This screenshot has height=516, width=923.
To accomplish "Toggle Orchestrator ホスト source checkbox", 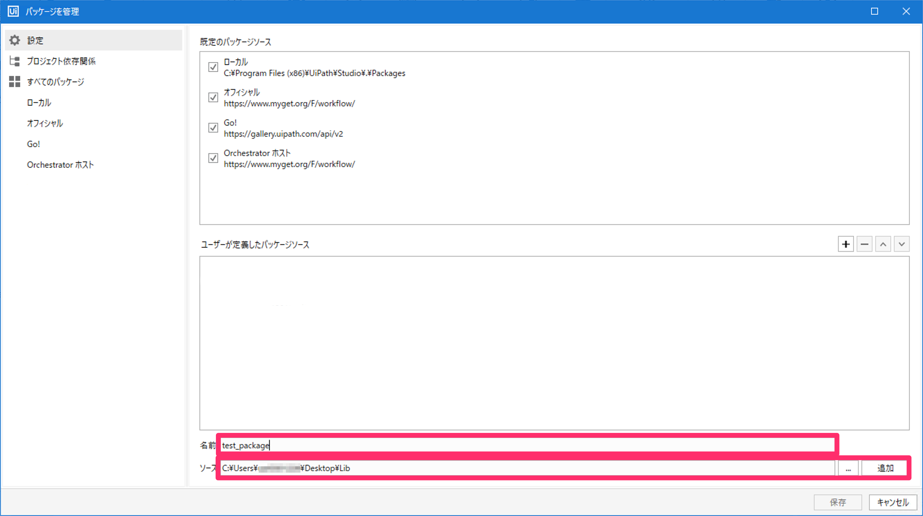I will click(213, 158).
